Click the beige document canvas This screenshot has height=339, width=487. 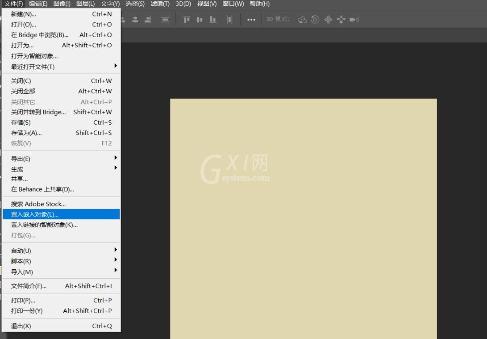coord(304,219)
